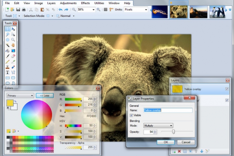Select the Color Picker eyedropper tool
234x156 pixels.
click(x=13, y=61)
